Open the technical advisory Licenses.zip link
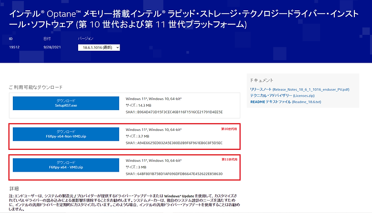Viewport: 372px width, 213px height. tap(282, 95)
